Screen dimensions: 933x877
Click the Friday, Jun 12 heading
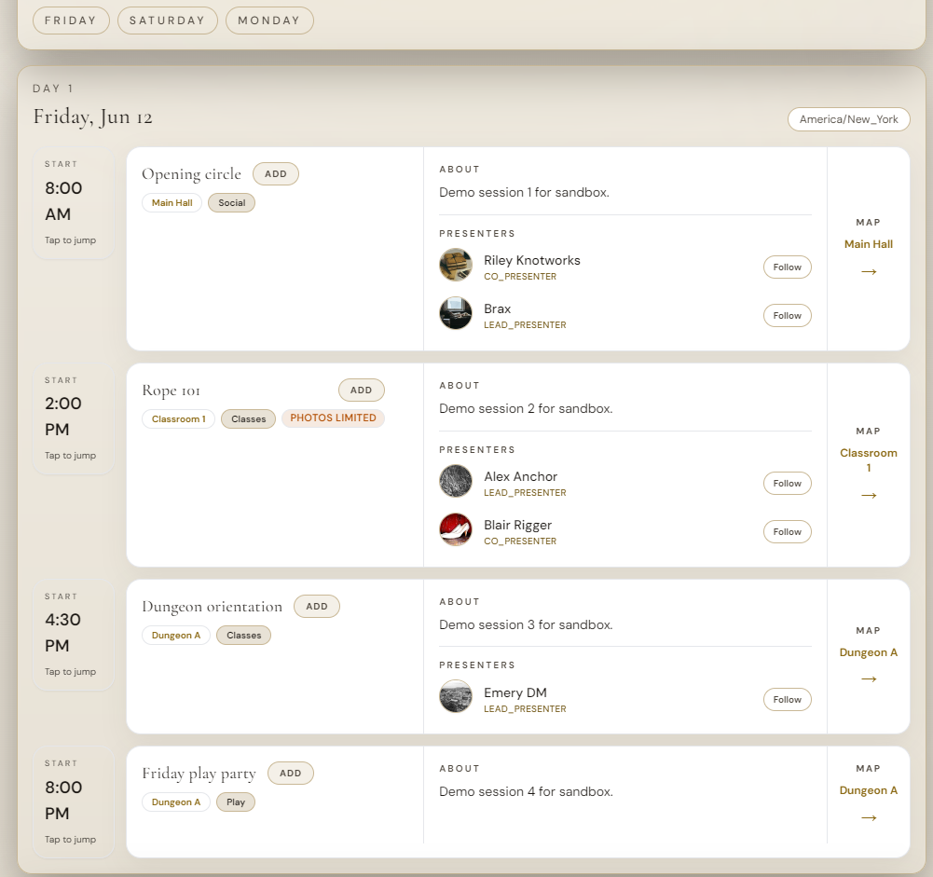pos(93,116)
